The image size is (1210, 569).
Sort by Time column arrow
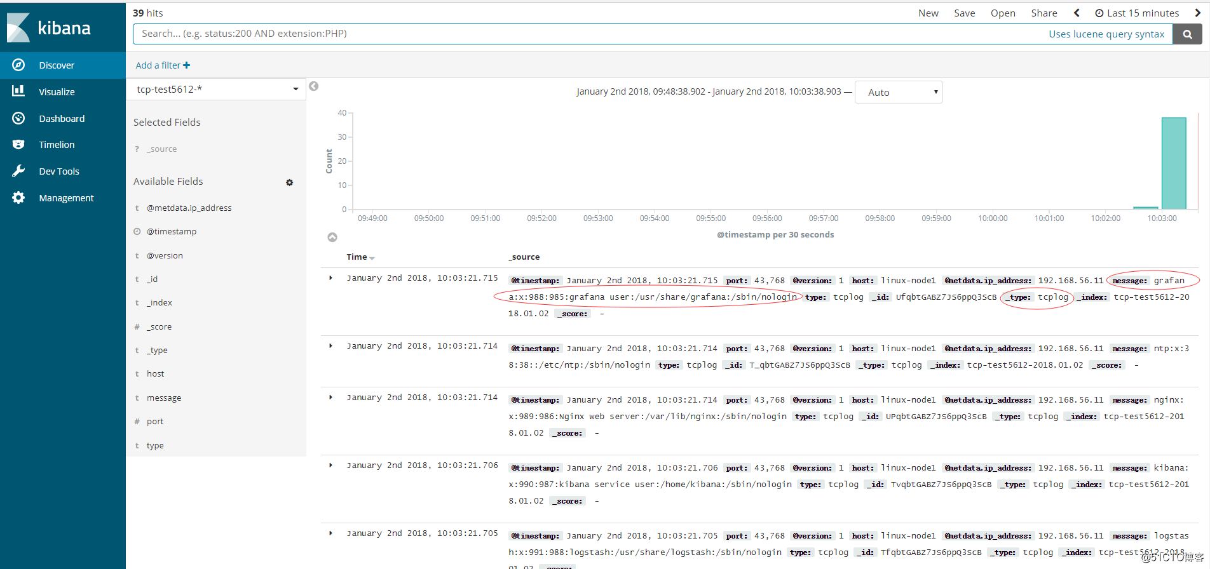pos(372,258)
